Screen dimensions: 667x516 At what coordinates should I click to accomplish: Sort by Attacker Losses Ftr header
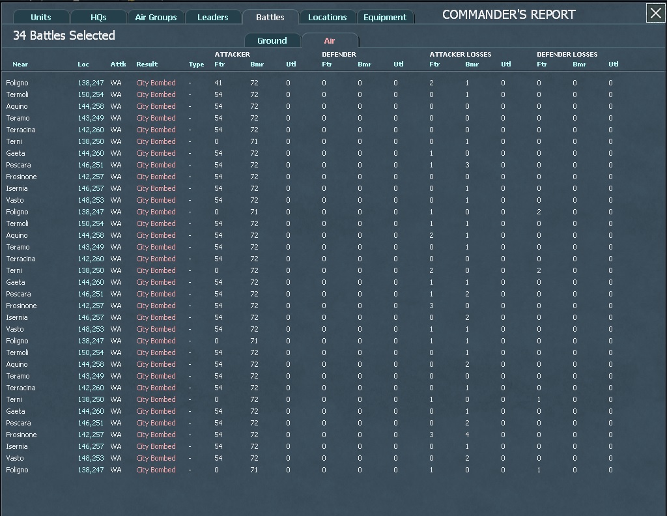434,64
